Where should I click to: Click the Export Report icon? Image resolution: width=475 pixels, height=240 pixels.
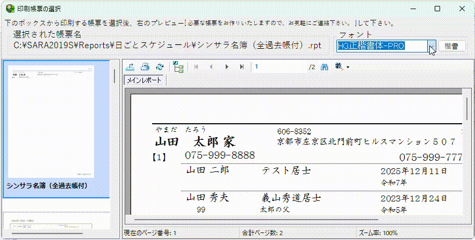coord(130,67)
